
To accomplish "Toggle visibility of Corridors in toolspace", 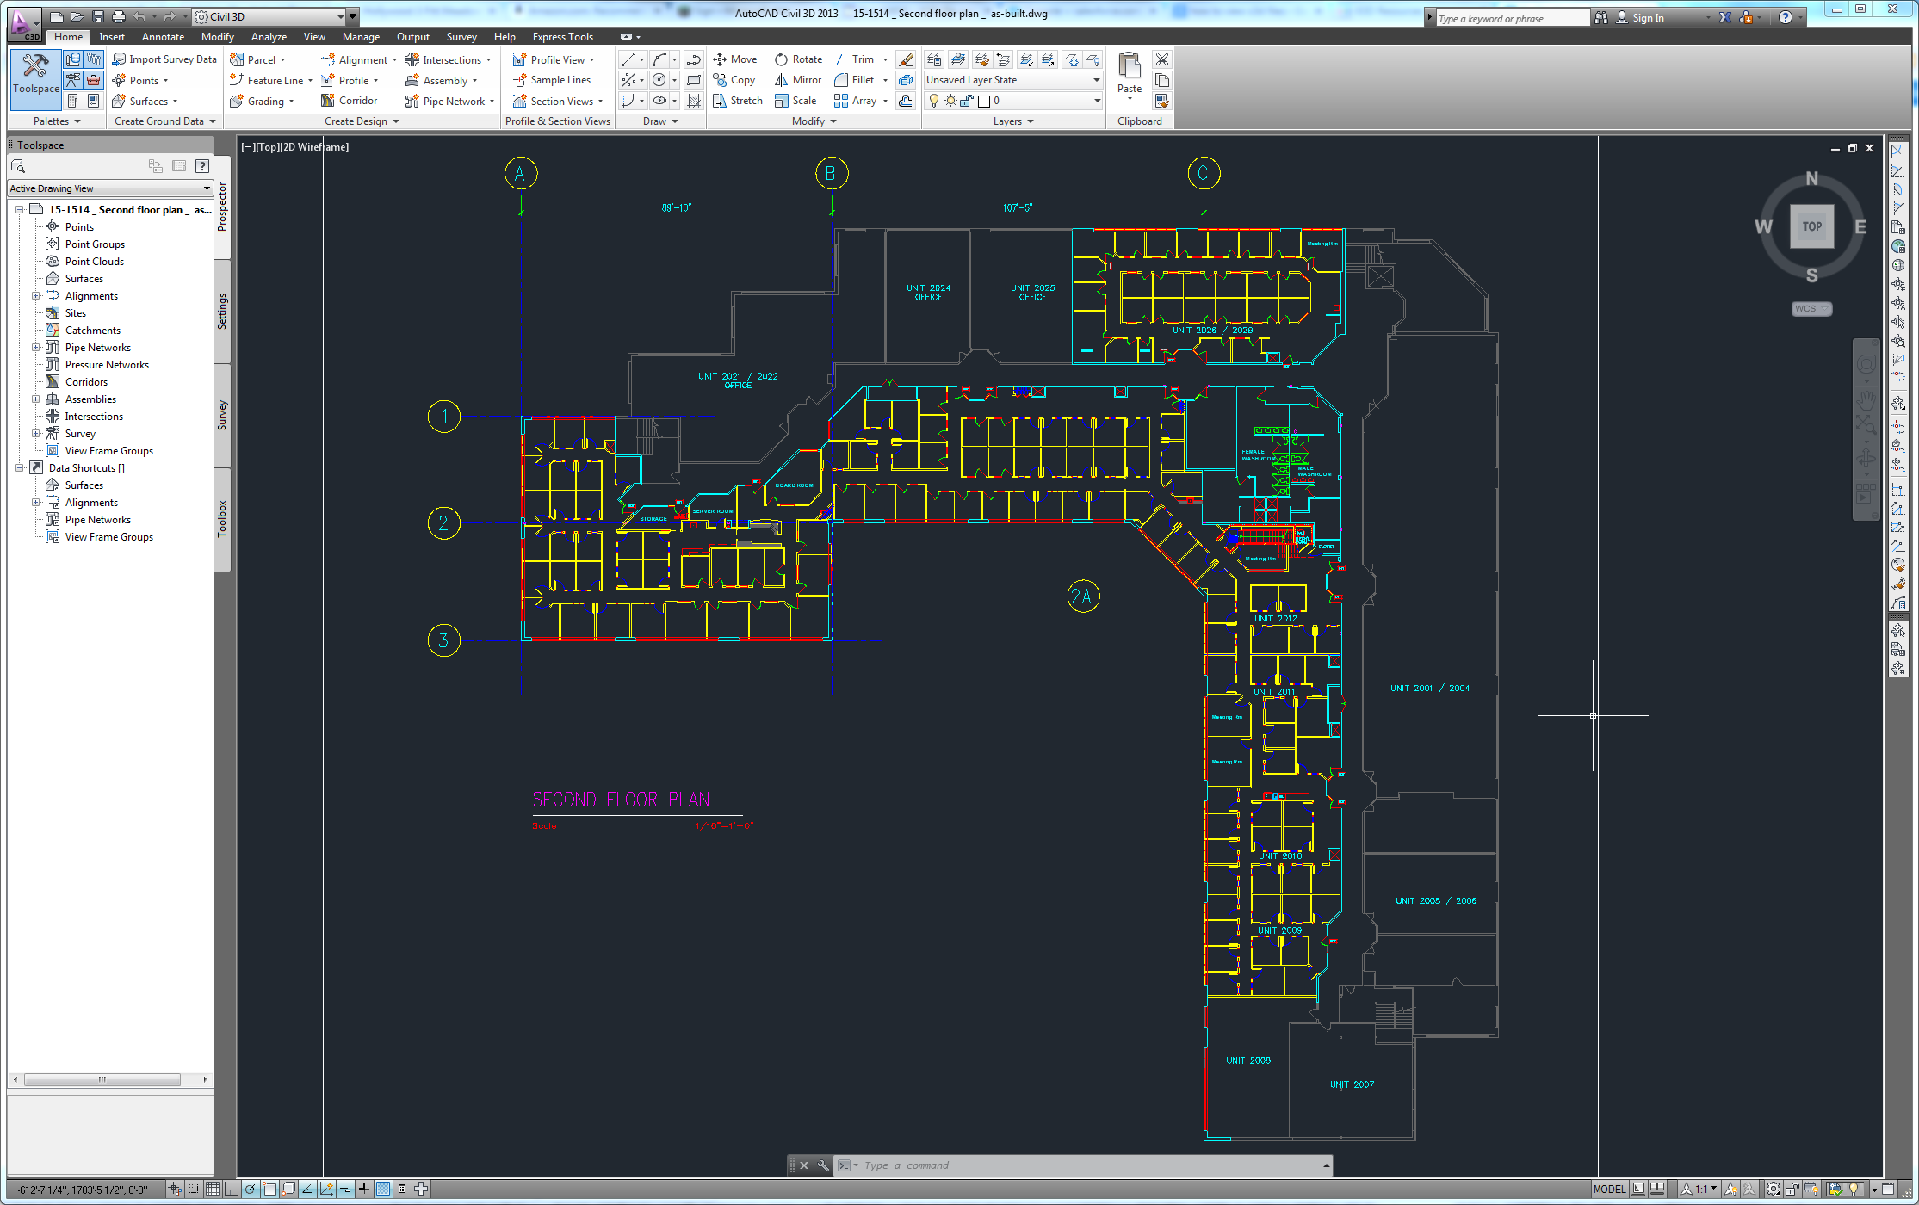I will 86,380.
